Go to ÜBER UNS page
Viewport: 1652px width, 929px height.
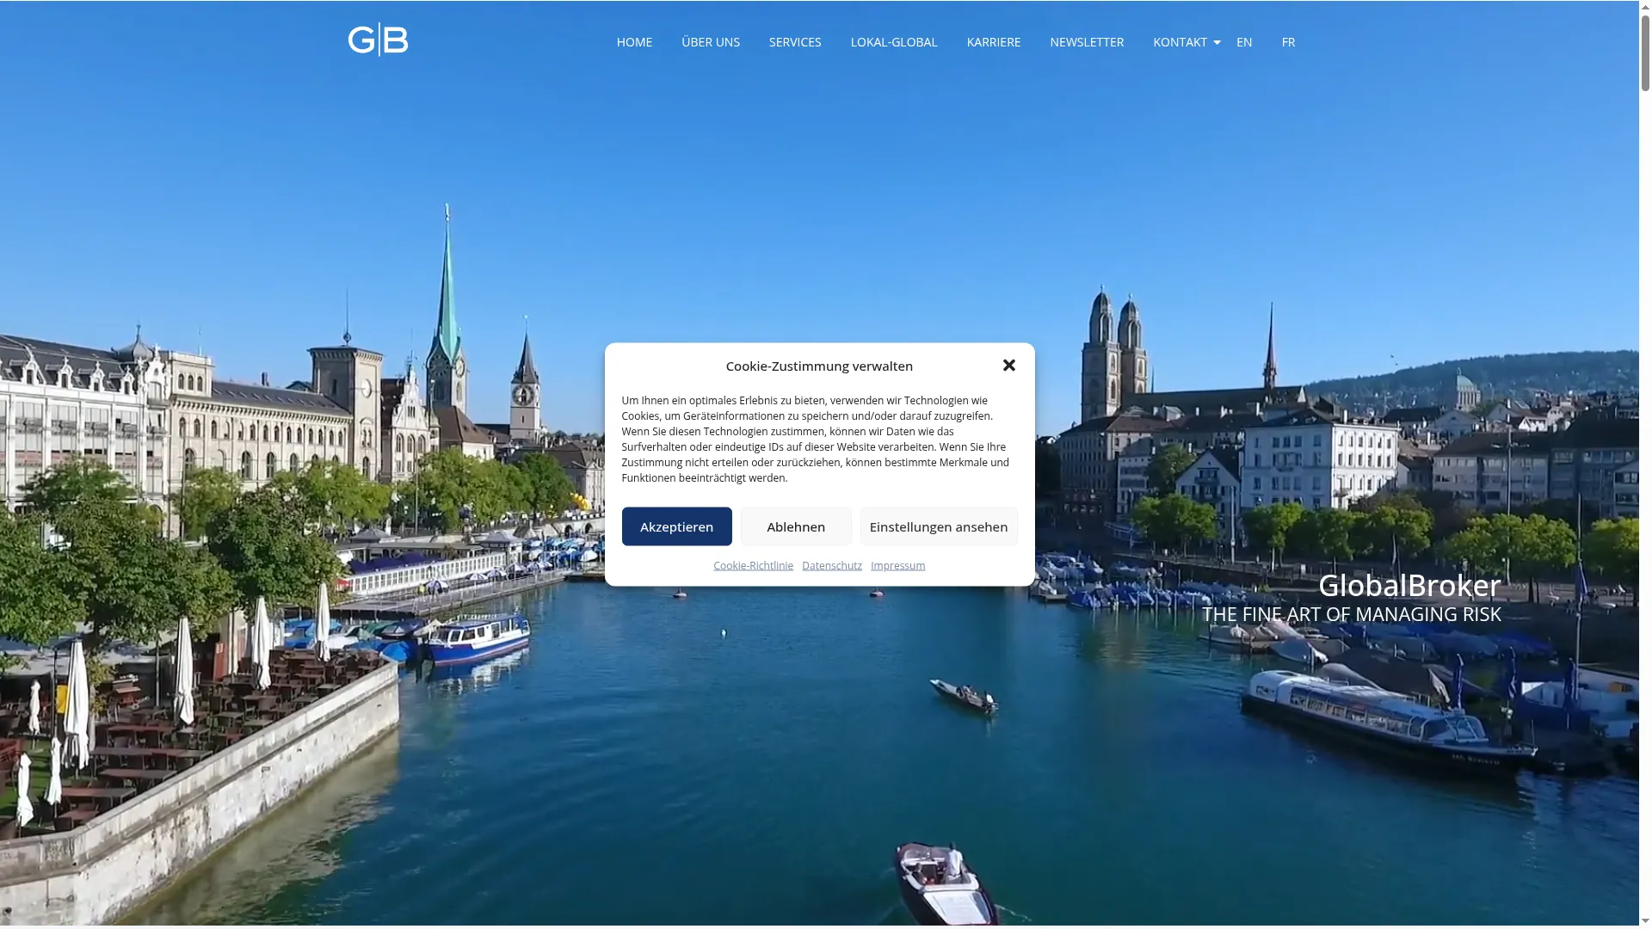(x=711, y=42)
